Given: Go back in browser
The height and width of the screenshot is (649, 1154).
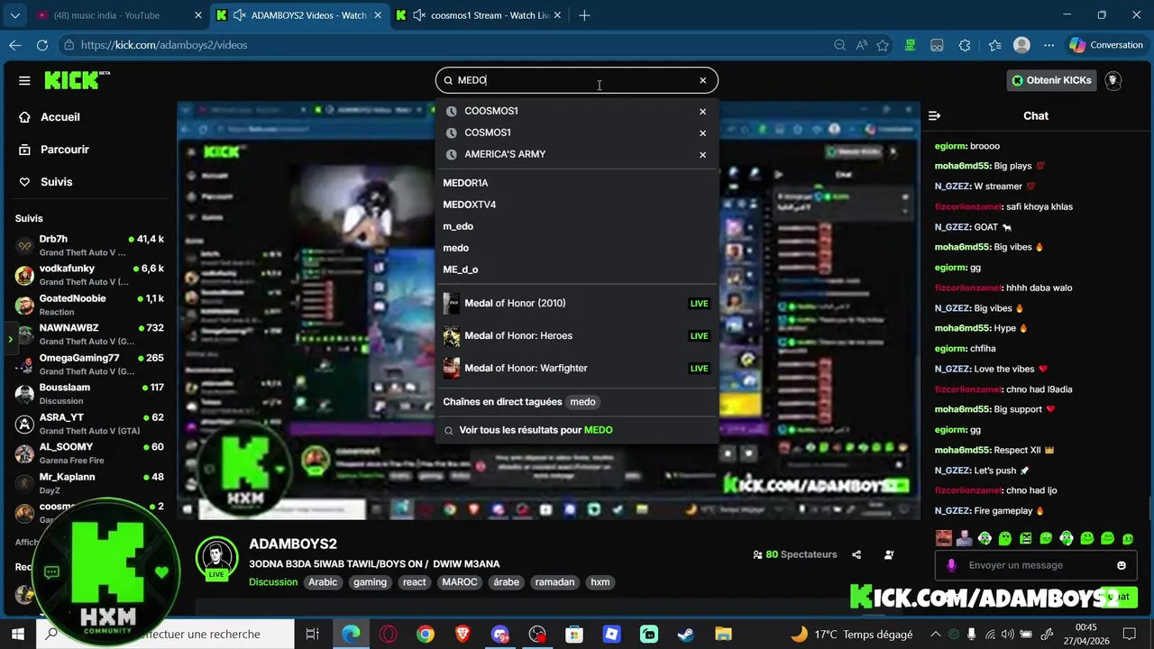Looking at the screenshot, I should [x=15, y=45].
